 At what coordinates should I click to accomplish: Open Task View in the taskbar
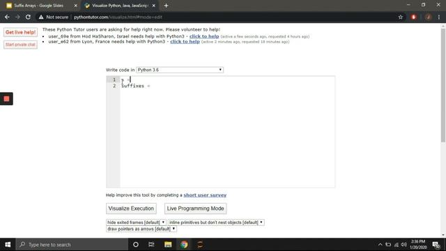point(151,245)
